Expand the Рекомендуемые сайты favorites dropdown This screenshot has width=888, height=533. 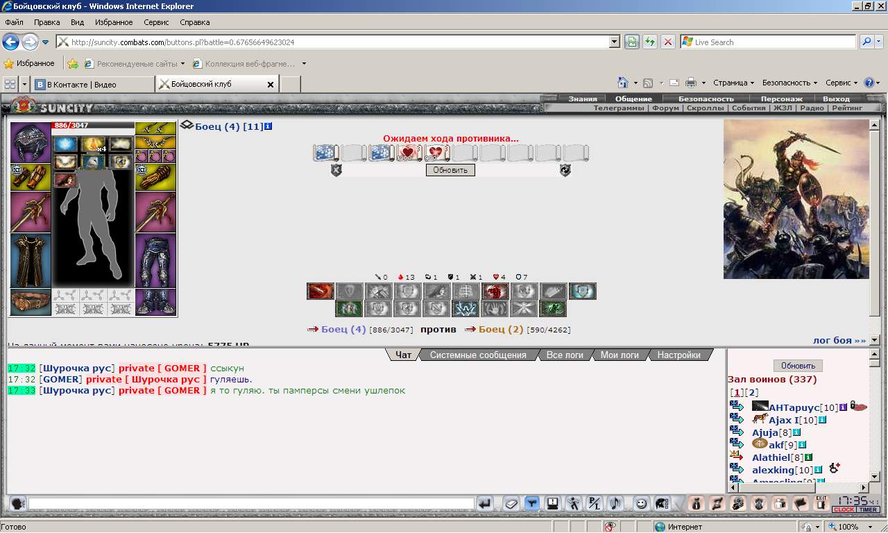pyautogui.click(x=182, y=64)
